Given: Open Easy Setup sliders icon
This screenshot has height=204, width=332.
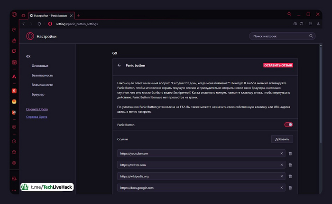Looking at the screenshot, I should 310,24.
